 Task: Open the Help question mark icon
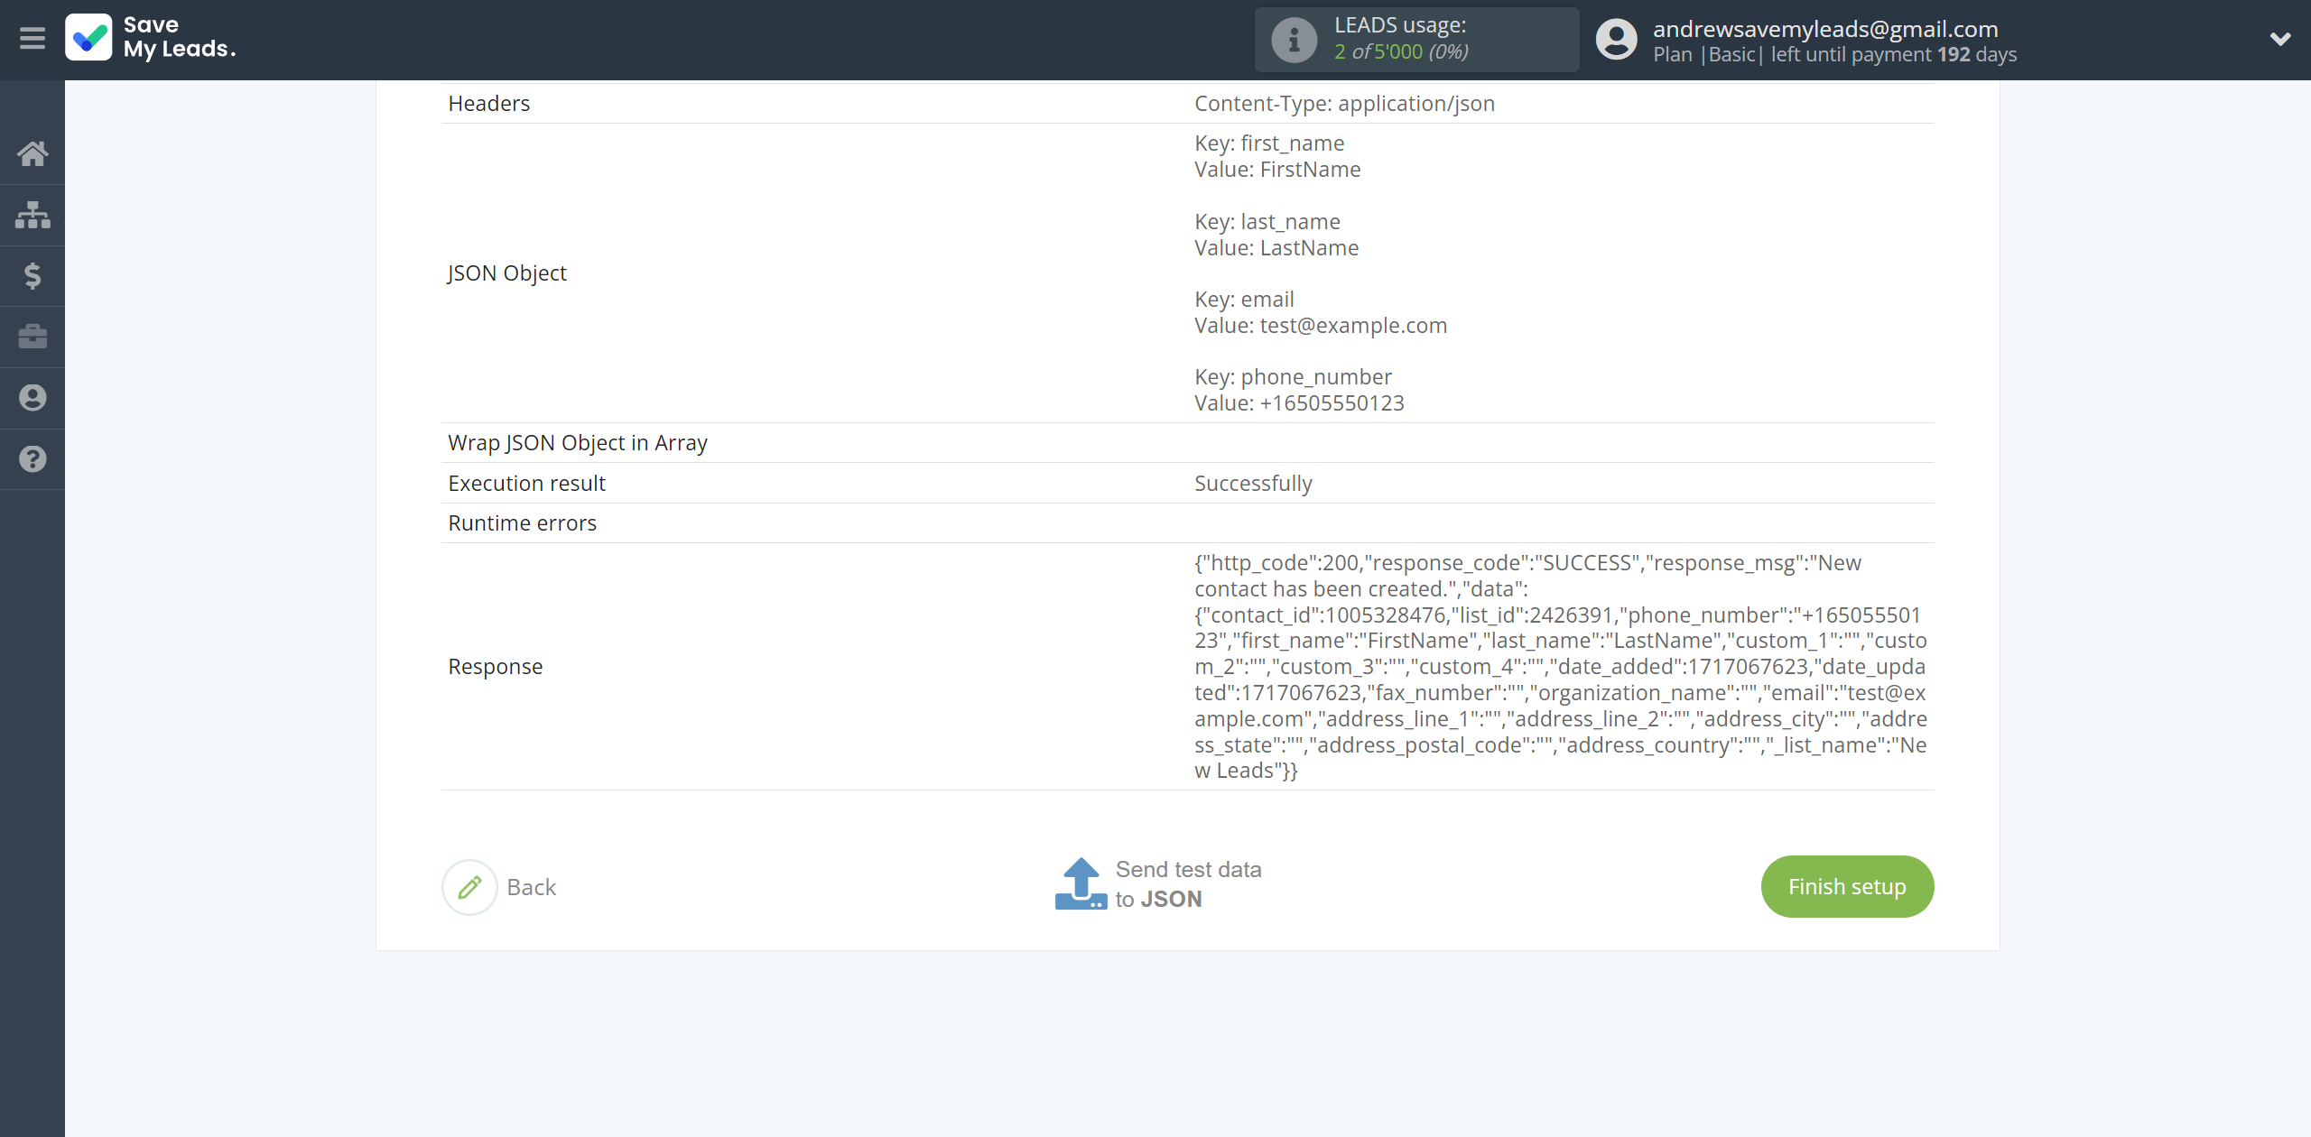[32, 459]
